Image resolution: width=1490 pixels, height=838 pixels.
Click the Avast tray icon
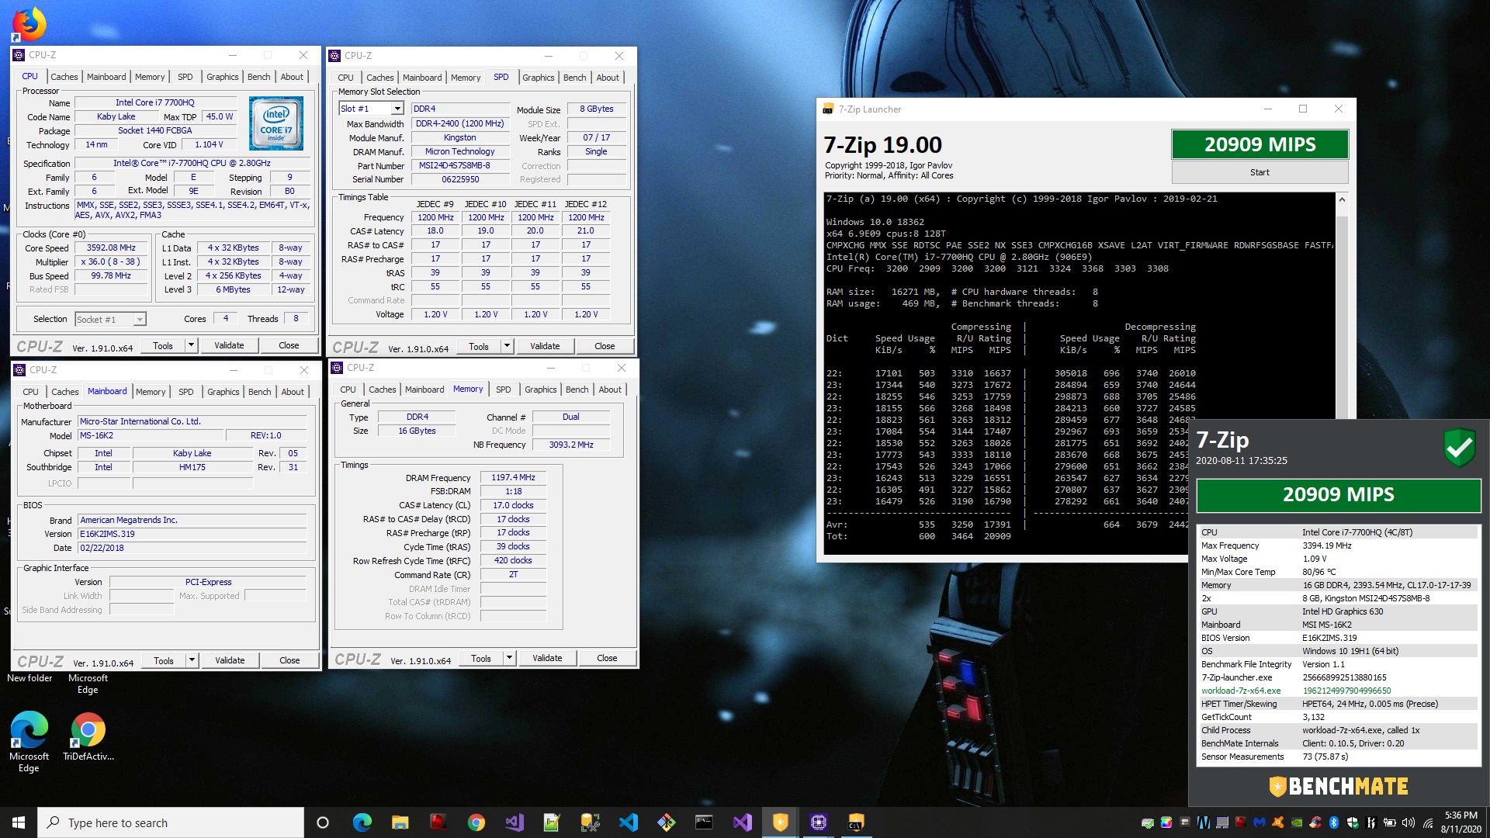click(x=1277, y=822)
